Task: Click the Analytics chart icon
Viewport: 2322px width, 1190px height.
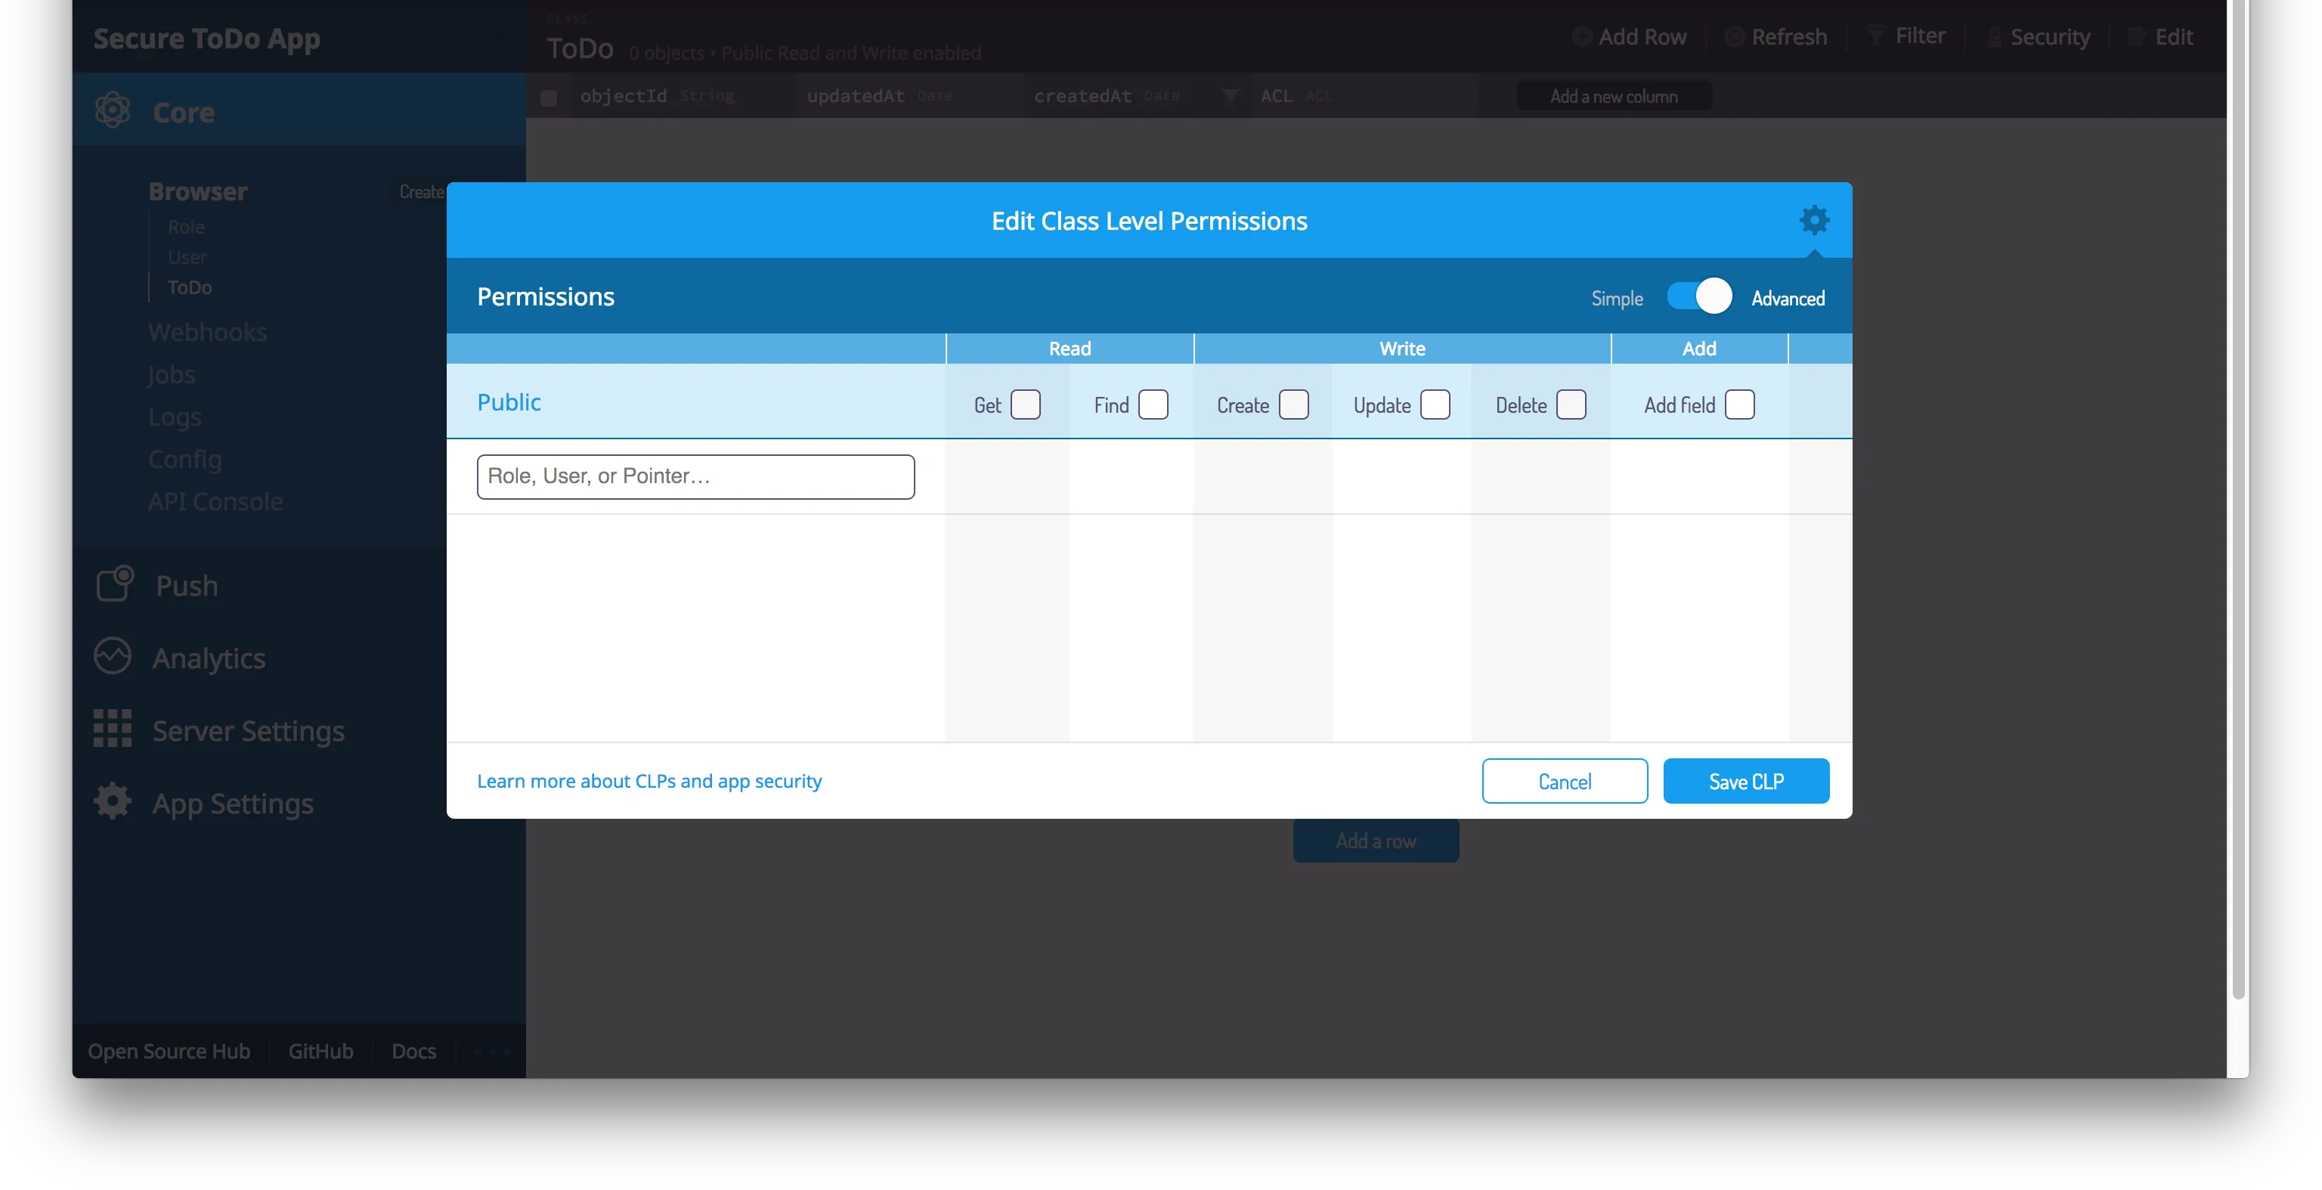Action: 113,656
